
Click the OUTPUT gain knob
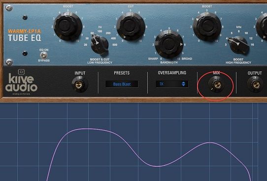pyautogui.click(x=255, y=84)
